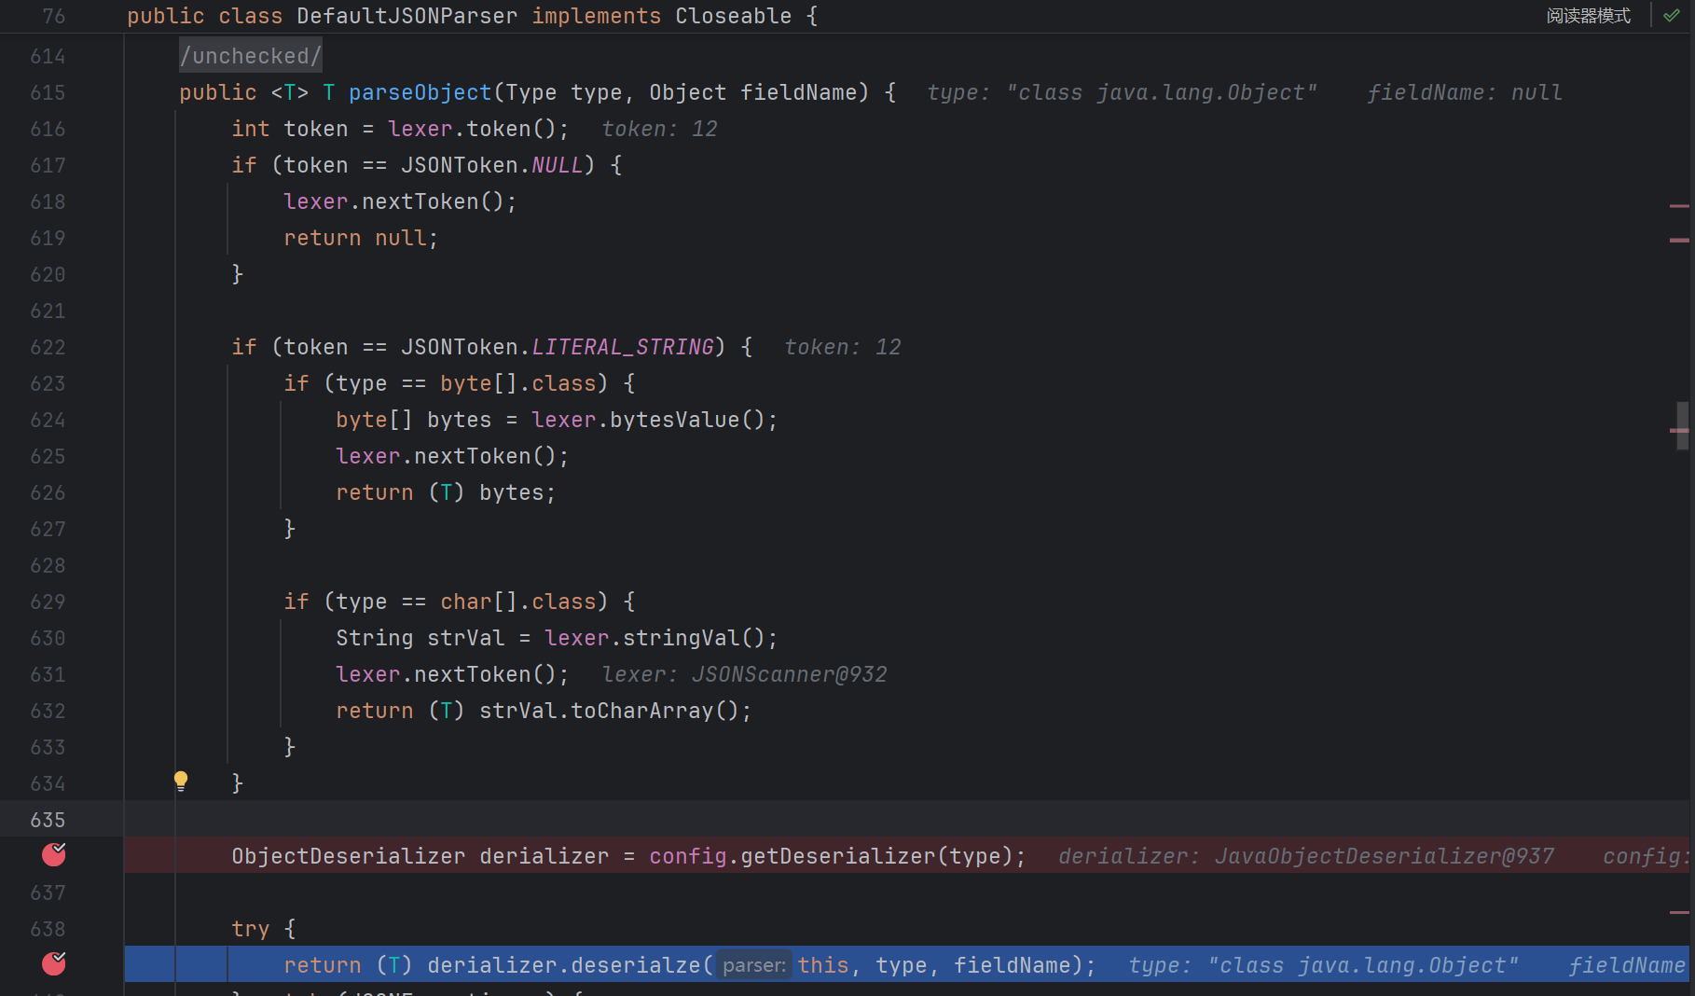Viewport: 1695px width, 996px height.
Task: Click the LITERAL_STRING constant
Action: [622, 347]
